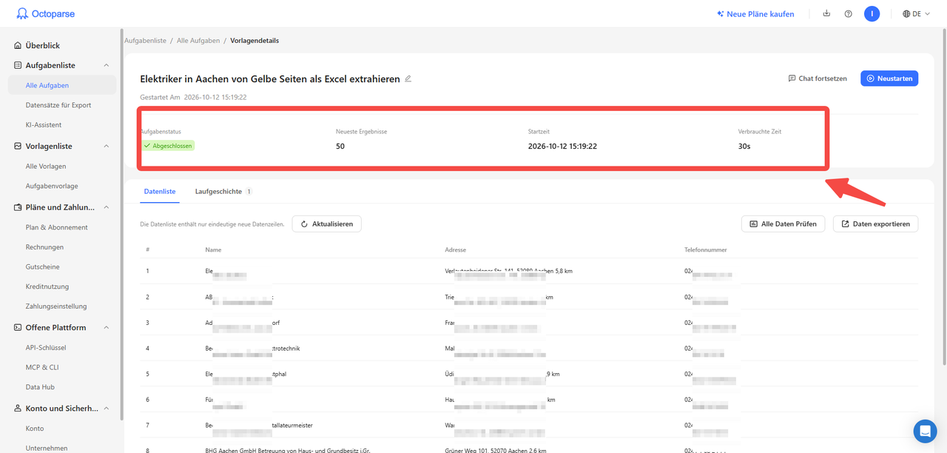Screen dimensions: 947x453
Task: Click the Neustarten button
Action: coord(889,78)
